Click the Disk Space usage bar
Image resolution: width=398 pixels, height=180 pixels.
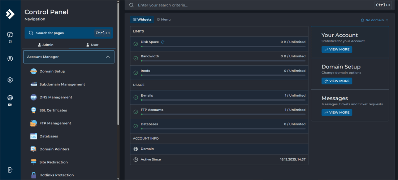click(223, 47)
